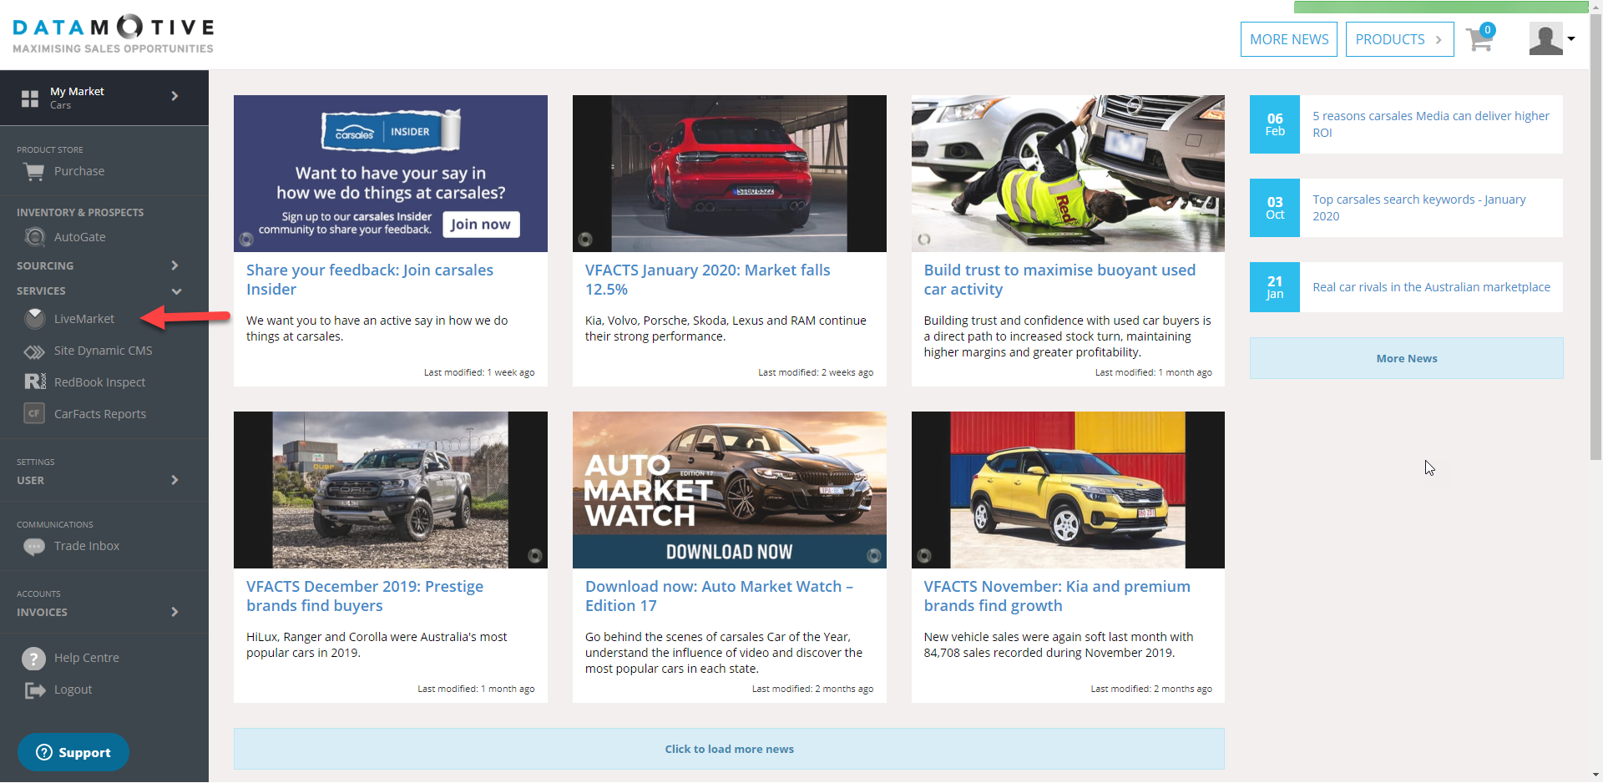Click Logout in the sidebar
The width and height of the screenshot is (1603, 783).
(x=73, y=690)
